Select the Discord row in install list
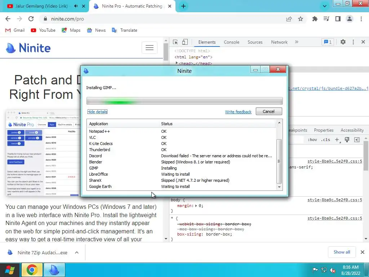 click(181, 156)
